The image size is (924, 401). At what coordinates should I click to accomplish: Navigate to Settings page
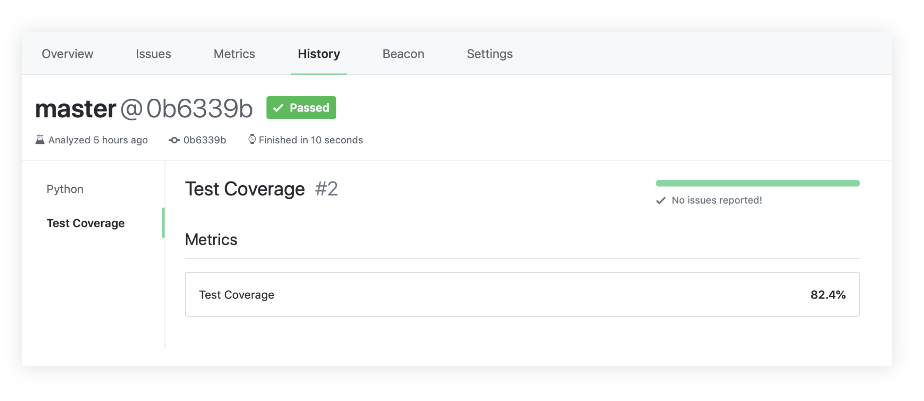click(x=490, y=54)
